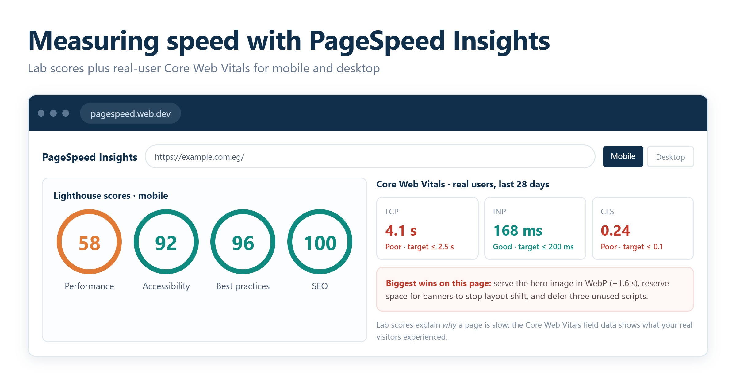Click the pagespeed.web.dev address bar

(130, 113)
